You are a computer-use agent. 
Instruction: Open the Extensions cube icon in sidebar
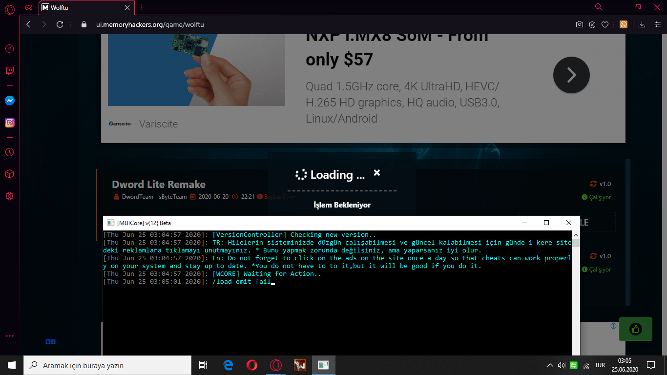pos(9,174)
